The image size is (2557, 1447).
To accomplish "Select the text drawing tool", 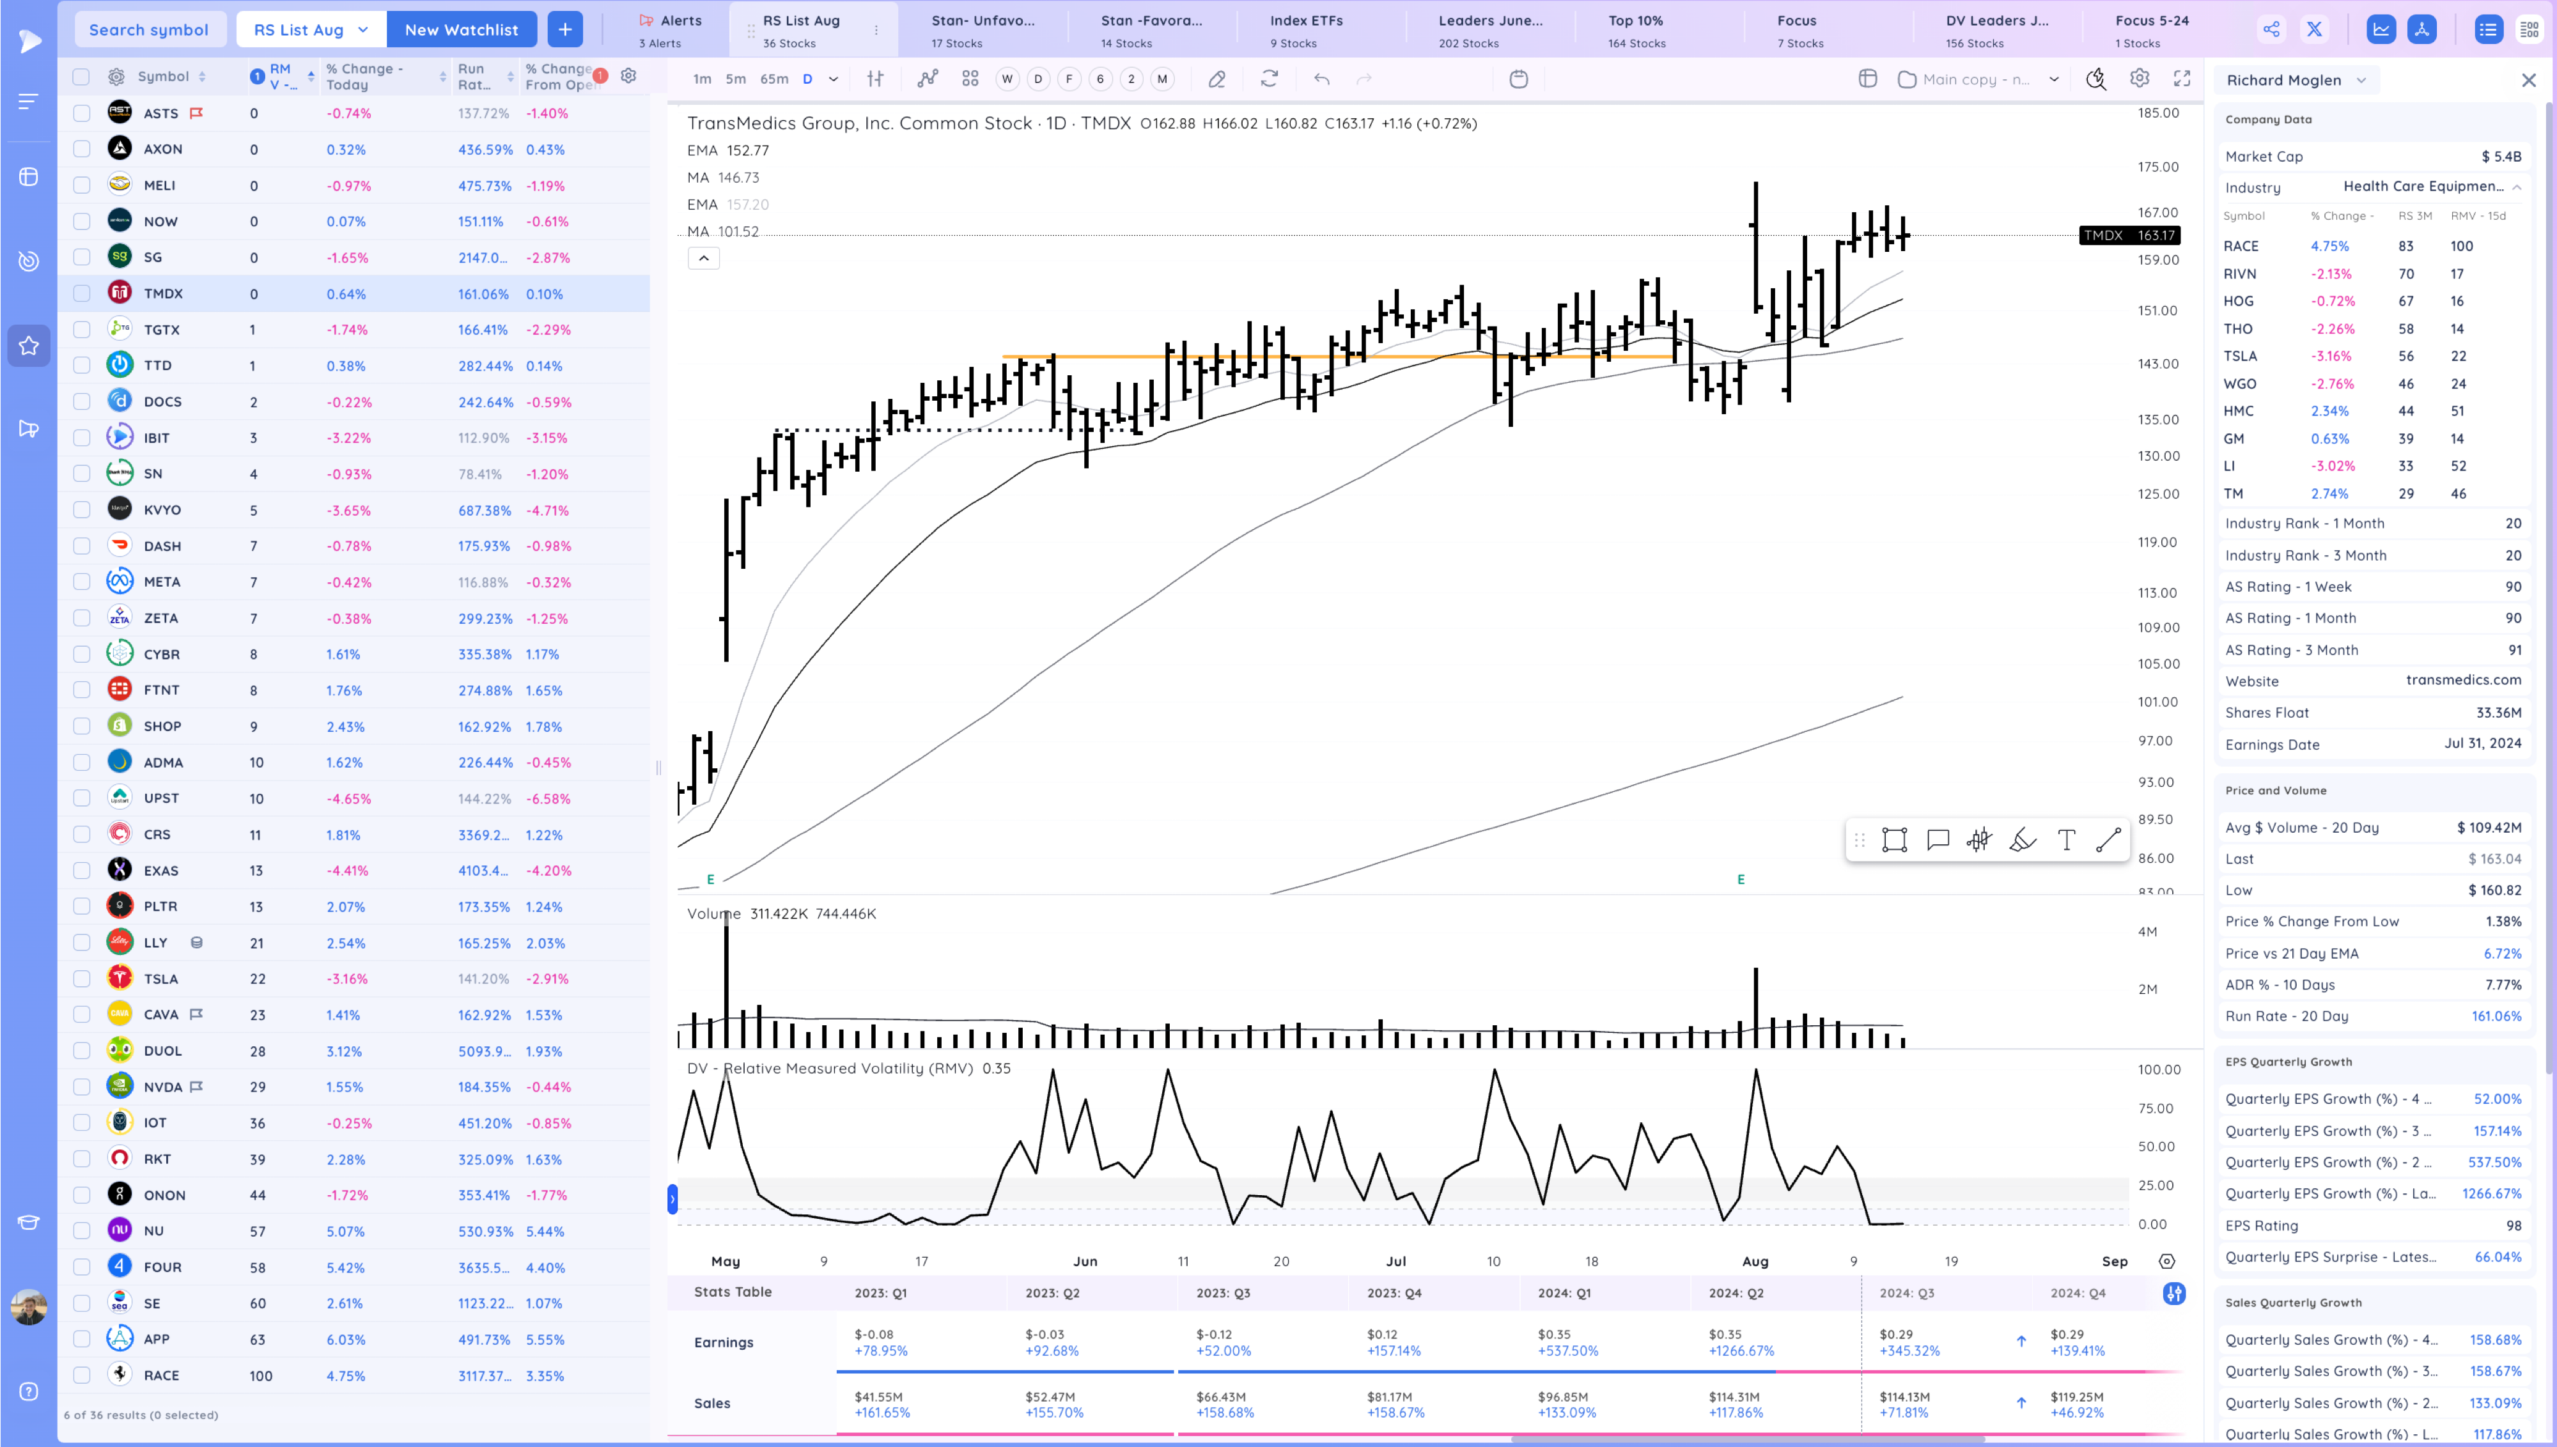I will pos(2066,840).
